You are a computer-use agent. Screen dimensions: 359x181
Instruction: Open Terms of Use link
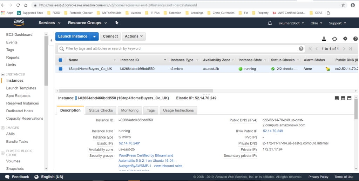point(344,177)
